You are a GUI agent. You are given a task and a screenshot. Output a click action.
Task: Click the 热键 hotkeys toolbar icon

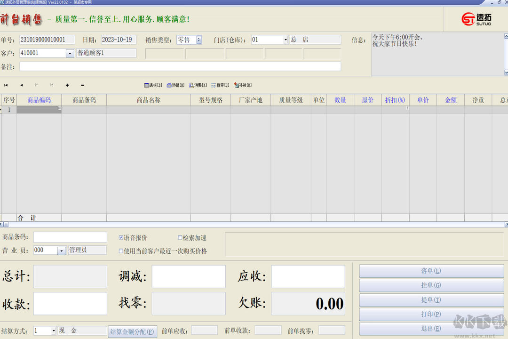click(x=175, y=85)
